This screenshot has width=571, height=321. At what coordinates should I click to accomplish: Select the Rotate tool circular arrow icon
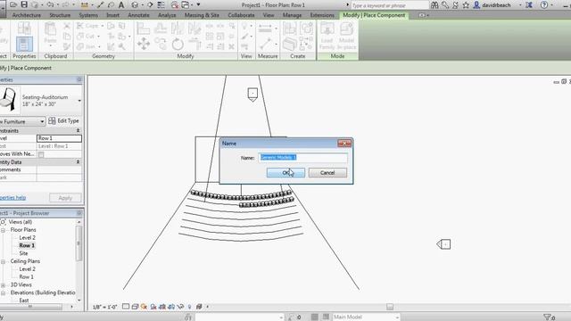coord(178,44)
